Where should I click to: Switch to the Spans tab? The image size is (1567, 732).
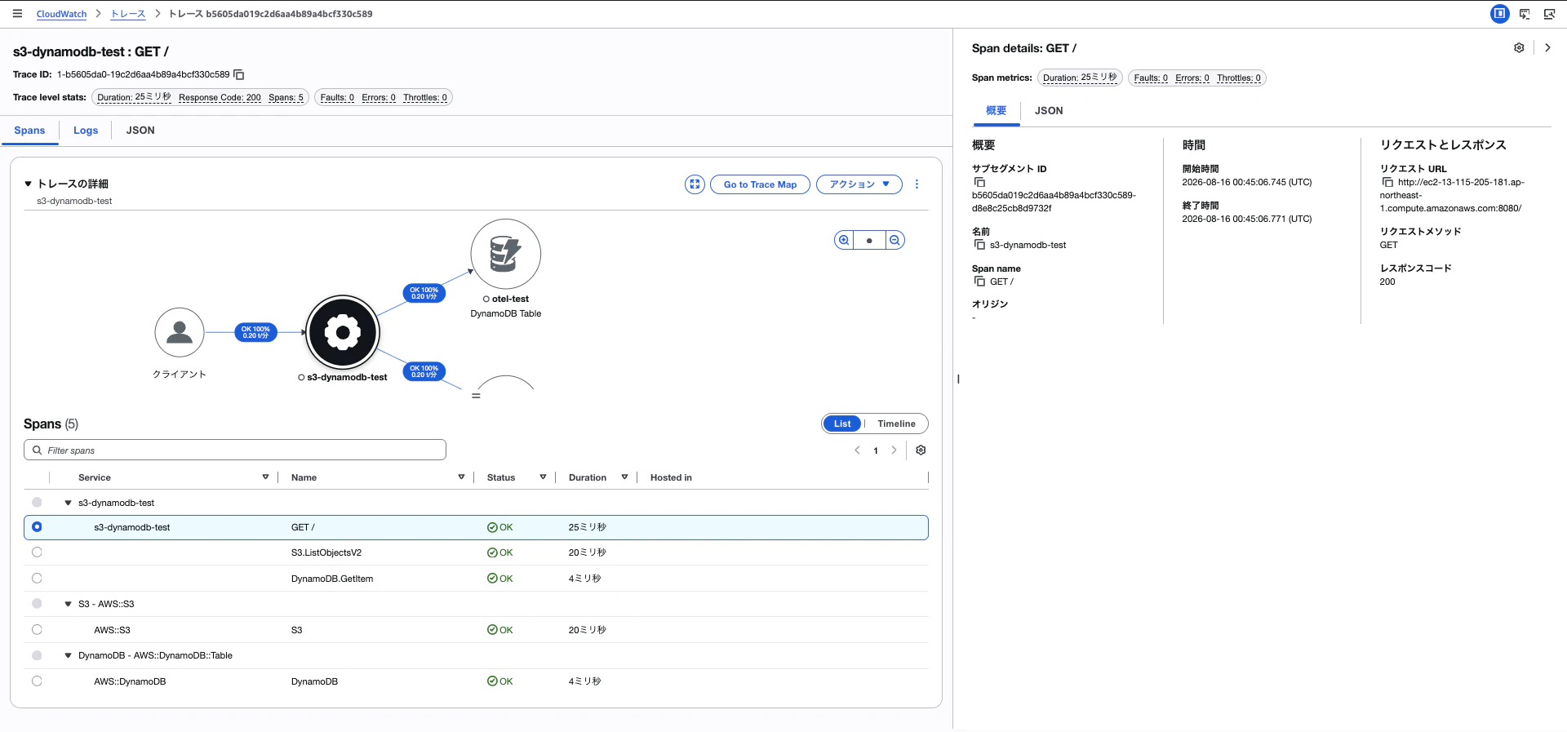[29, 131]
